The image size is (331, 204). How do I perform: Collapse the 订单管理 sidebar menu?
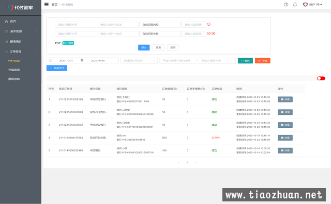pos(21,52)
